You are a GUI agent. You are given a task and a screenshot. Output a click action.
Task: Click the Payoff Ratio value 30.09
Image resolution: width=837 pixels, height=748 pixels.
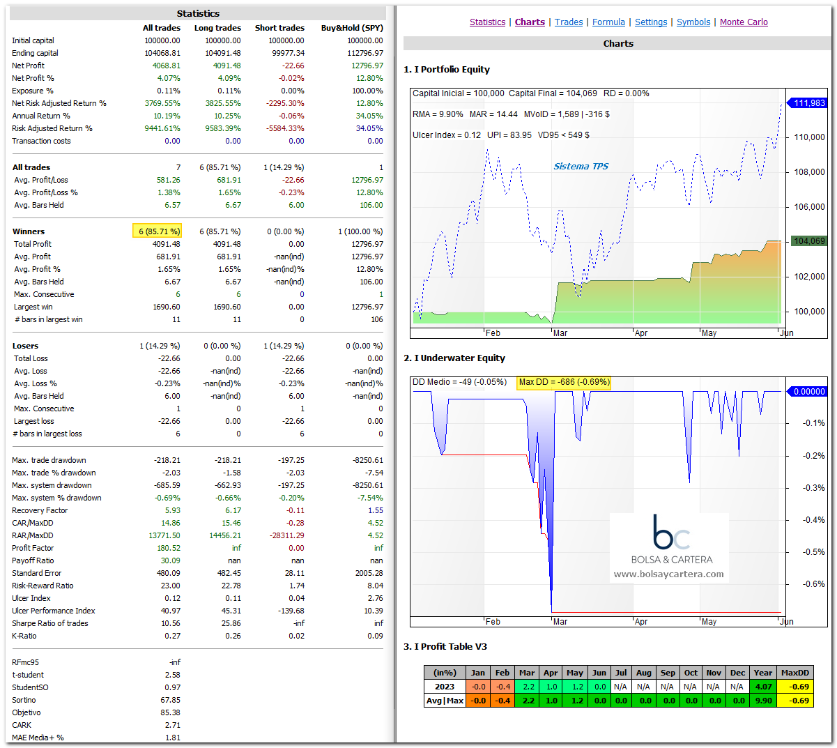(171, 560)
